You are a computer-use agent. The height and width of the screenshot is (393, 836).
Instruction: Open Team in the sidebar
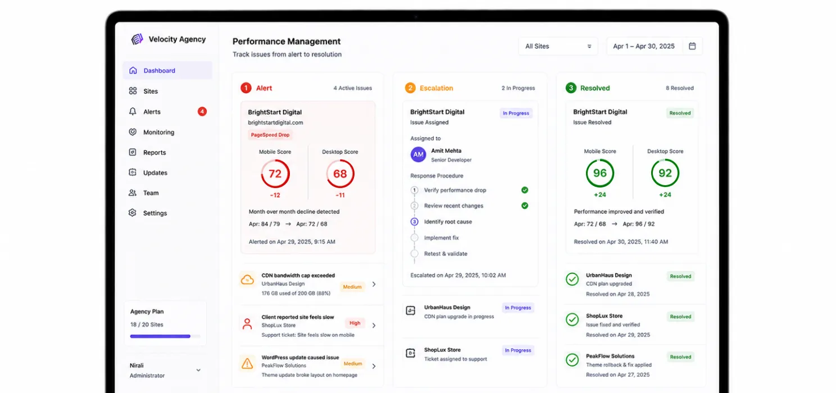tap(167, 193)
